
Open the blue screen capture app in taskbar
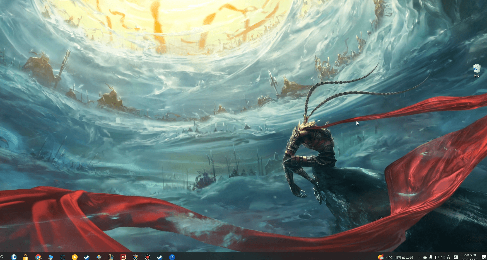pos(172,257)
